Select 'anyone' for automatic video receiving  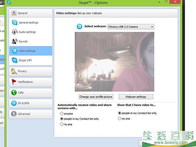(x=62, y=114)
